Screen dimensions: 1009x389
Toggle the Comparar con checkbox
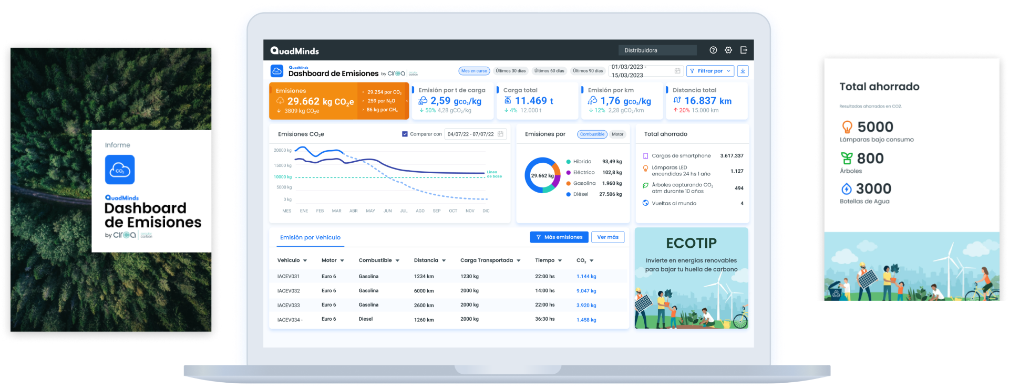click(x=405, y=134)
